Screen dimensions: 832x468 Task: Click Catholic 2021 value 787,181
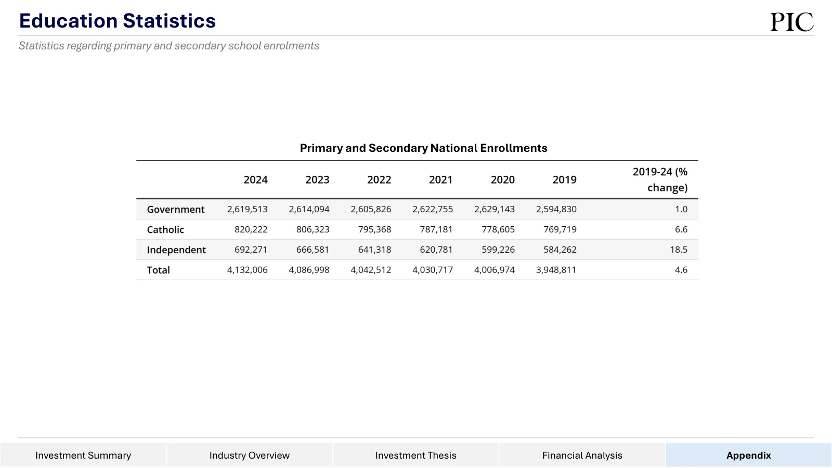[x=436, y=229]
